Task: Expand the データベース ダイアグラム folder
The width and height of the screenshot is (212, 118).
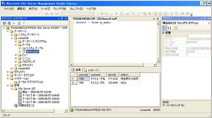Action: click(16, 41)
